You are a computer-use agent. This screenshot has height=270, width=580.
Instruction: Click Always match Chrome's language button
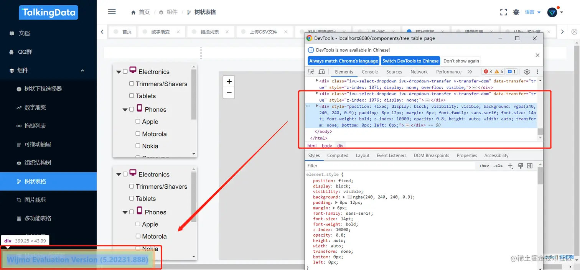(343, 61)
